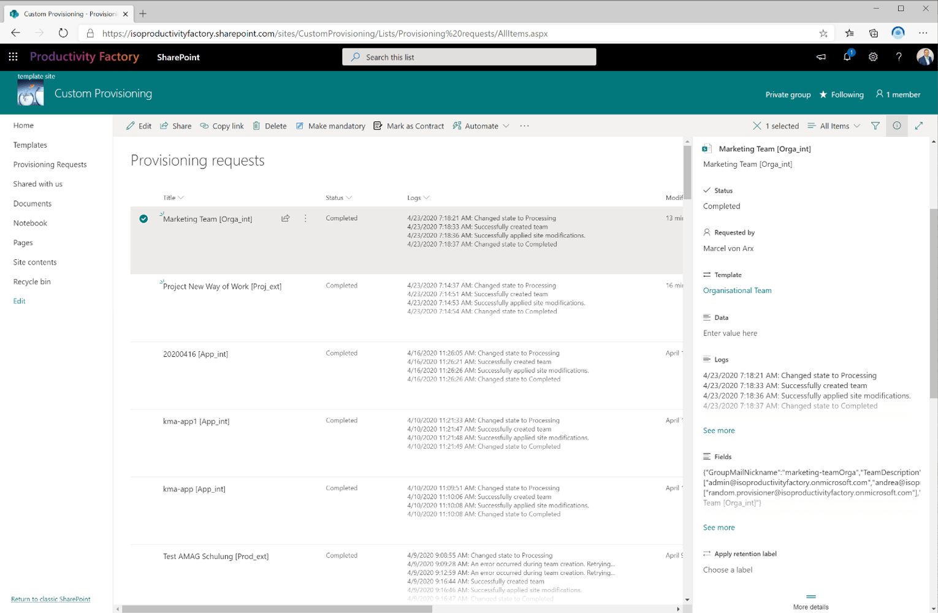Click the Edit link under navigation

coord(19,301)
